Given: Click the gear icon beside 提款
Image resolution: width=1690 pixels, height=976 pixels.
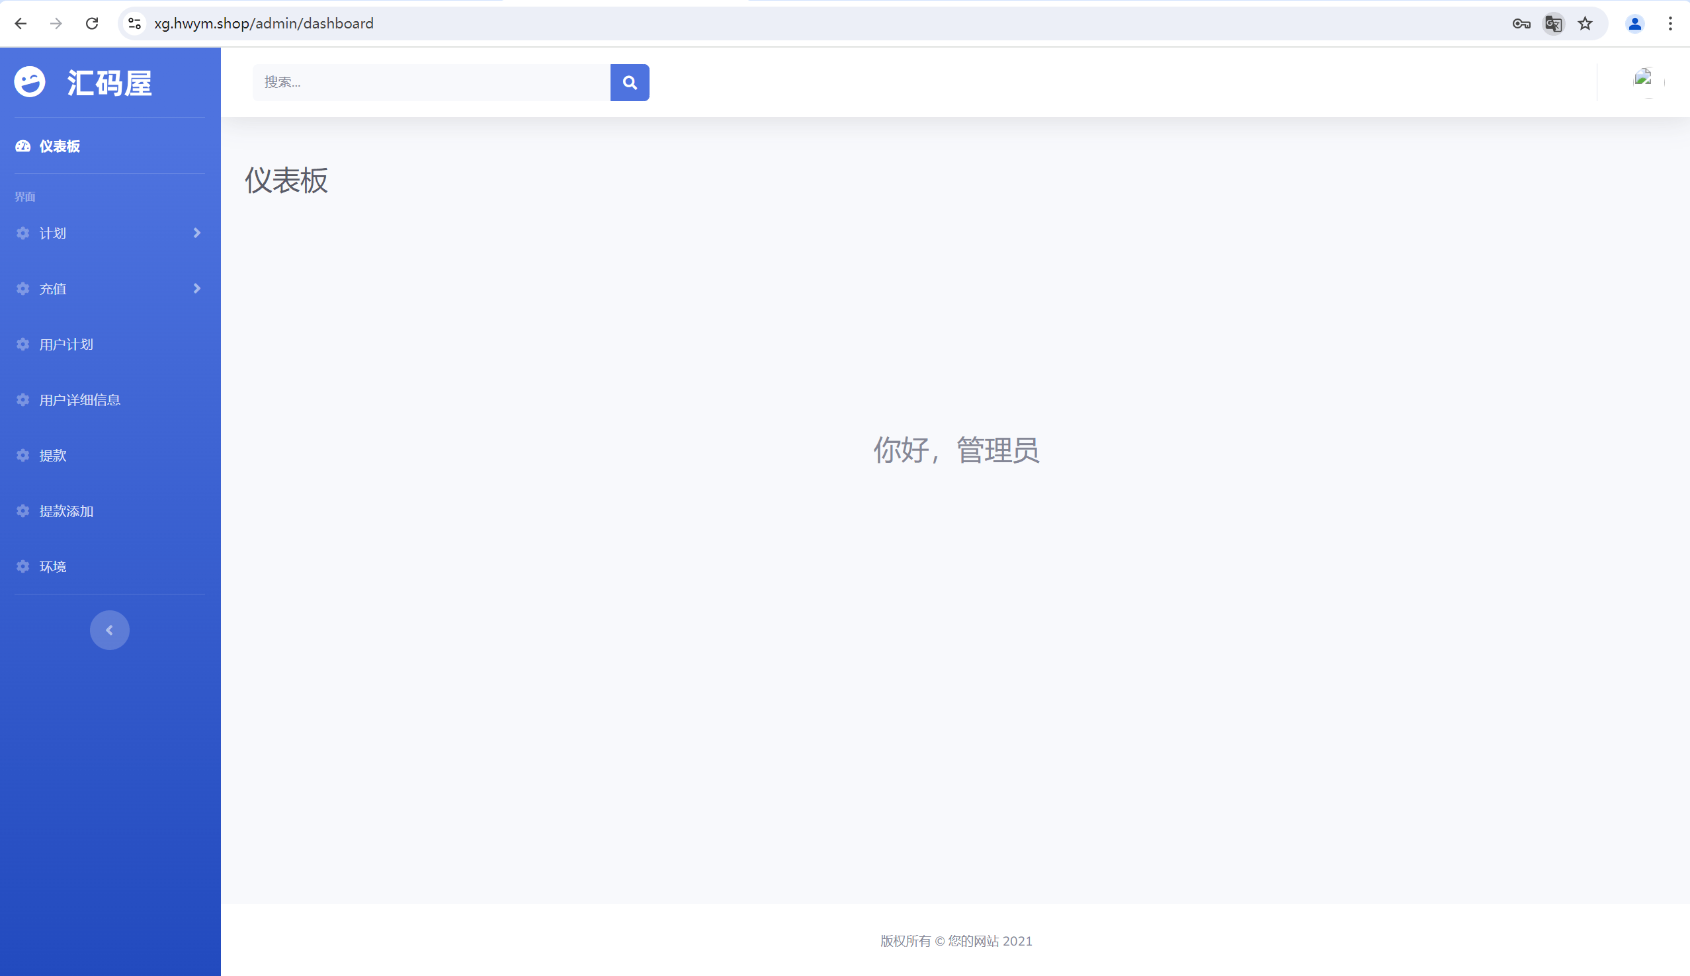Looking at the screenshot, I should pos(22,455).
